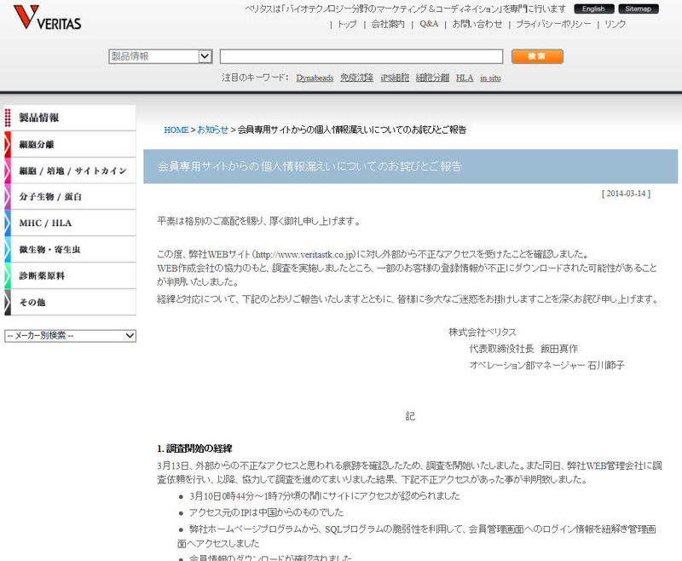Open the Q&A page link
682x561 pixels.
(x=429, y=24)
